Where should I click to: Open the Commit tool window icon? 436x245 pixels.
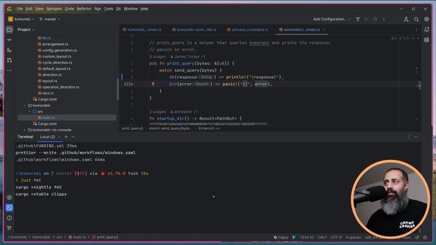tap(10, 39)
